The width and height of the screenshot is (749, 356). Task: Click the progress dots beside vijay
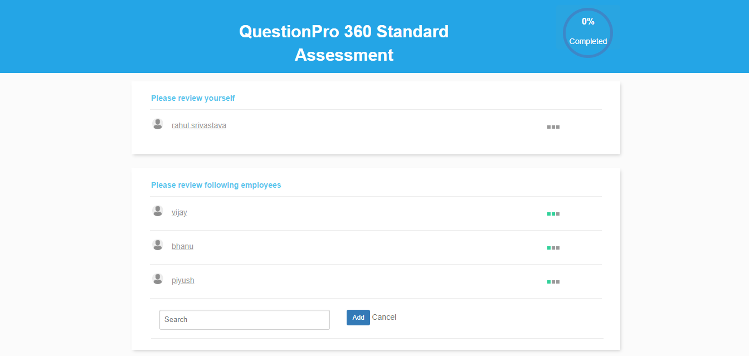pyautogui.click(x=553, y=213)
